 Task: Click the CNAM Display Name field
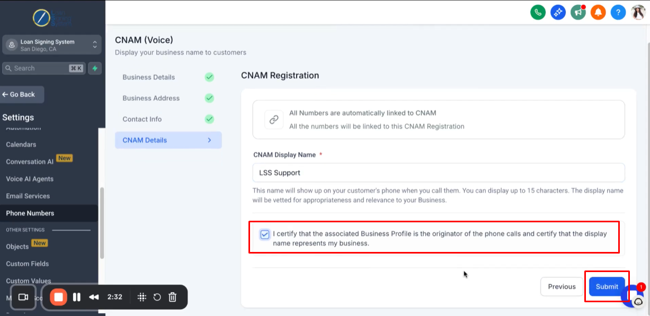pos(439,173)
